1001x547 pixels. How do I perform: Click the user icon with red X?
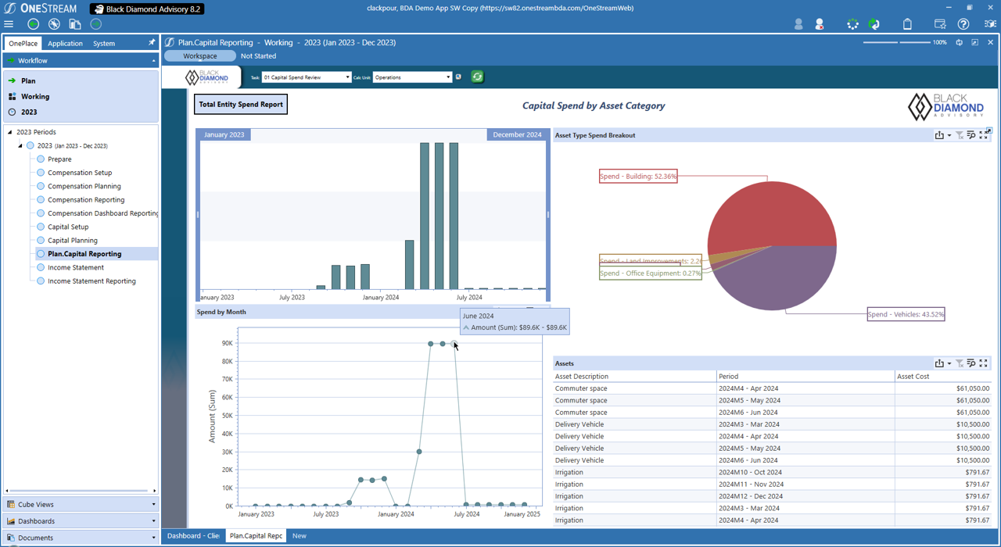coord(820,24)
